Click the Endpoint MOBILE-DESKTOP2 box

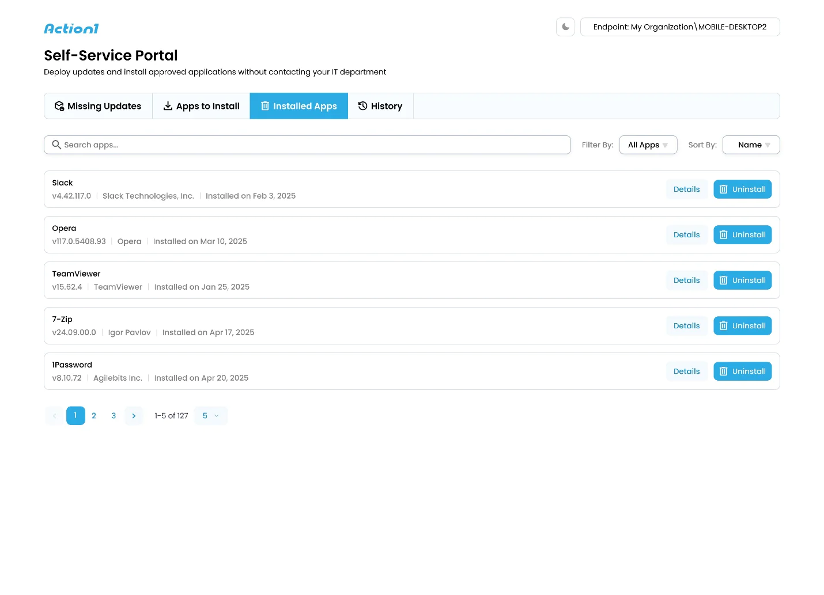[679, 27]
